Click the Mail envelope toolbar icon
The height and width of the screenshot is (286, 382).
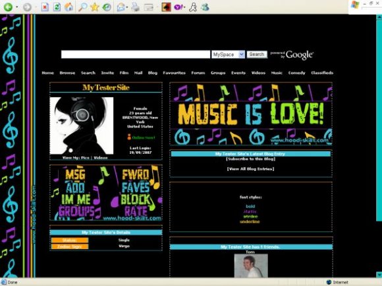121,7
